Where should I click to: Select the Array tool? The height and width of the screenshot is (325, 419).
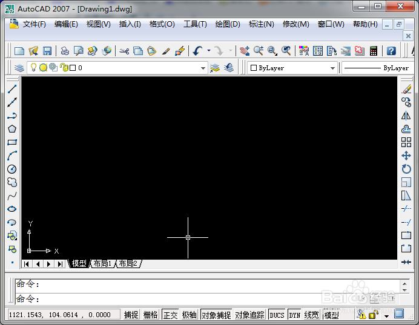coord(406,142)
